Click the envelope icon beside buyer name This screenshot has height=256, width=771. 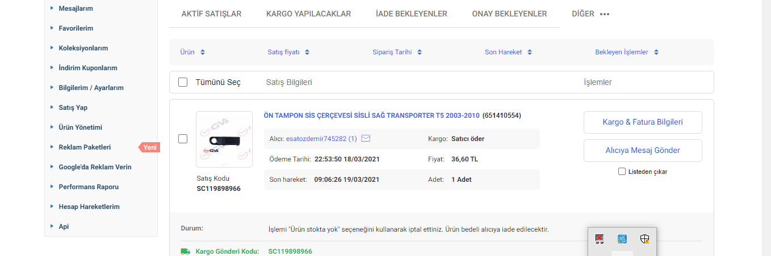coord(366,138)
